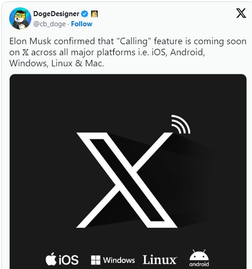Image resolution: width=252 pixels, height=269 pixels.
Task: Open DogeDesigner's profile avatar
Action: click(20, 18)
